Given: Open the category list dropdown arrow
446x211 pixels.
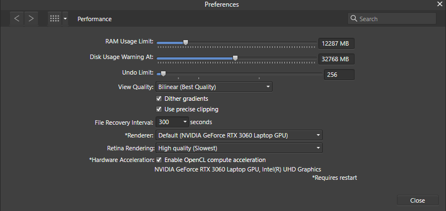Looking at the screenshot, I should (x=65, y=19).
